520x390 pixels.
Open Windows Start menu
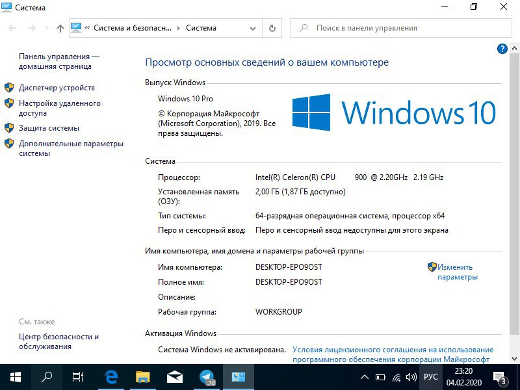(15, 377)
